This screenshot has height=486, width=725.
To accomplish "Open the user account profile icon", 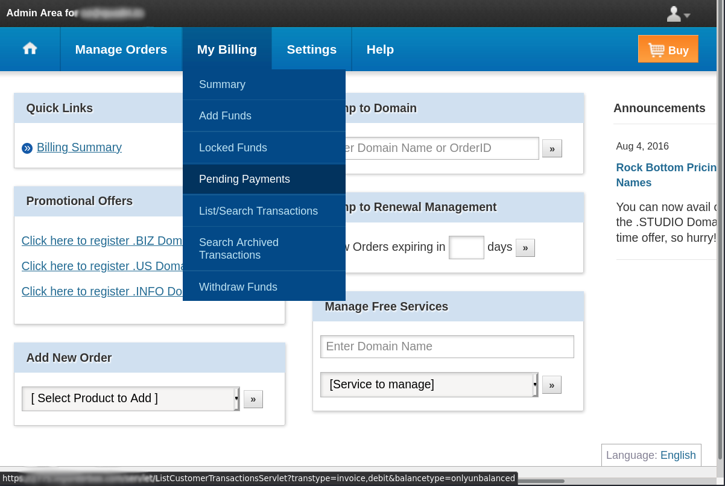I will 677,14.
